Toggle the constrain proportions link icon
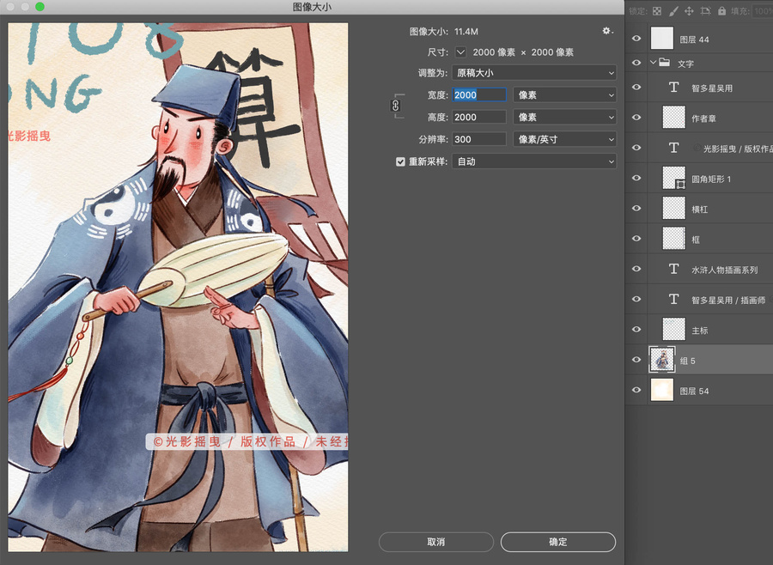 tap(395, 106)
